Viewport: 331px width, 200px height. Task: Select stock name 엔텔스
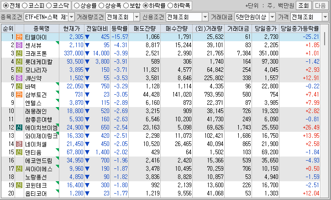point(33,103)
